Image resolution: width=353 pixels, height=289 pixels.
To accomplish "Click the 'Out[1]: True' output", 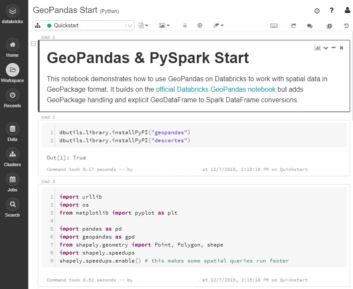I will 66,158.
